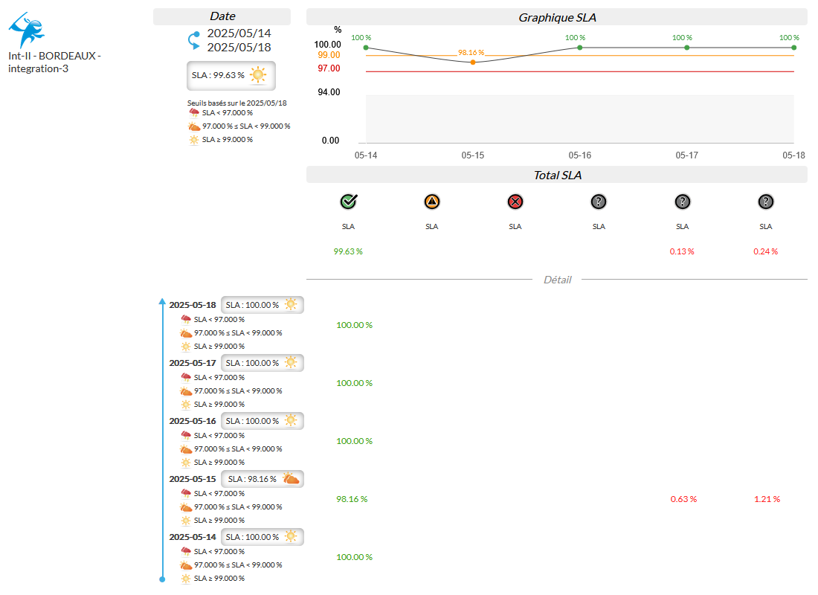Click the green checkmark SLA status icon

348,201
